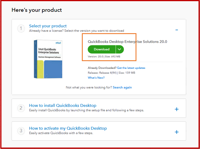Click the Version 20.0 size 692 MB text
Image resolution: width=200 pixels, height=149 pixels.
104,56
